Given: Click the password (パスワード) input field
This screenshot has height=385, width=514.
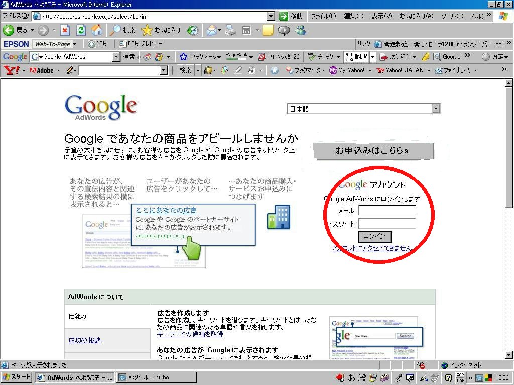Looking at the screenshot, I should click(x=387, y=224).
